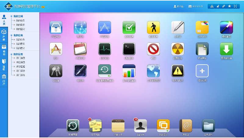Open the world-map globe app icon

(x=153, y=71)
